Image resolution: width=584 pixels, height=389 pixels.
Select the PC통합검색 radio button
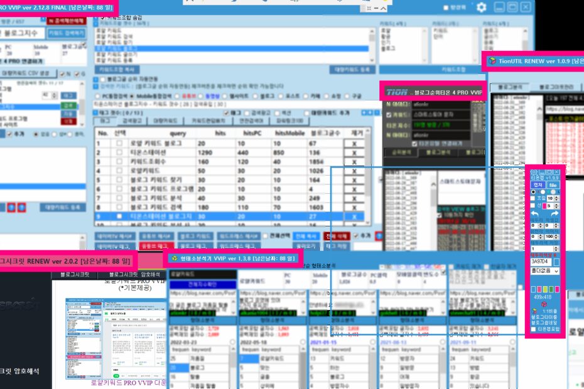coord(98,96)
